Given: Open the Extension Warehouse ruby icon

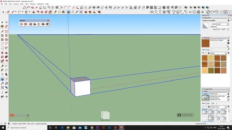Looking at the screenshot, I should tap(99, 12).
